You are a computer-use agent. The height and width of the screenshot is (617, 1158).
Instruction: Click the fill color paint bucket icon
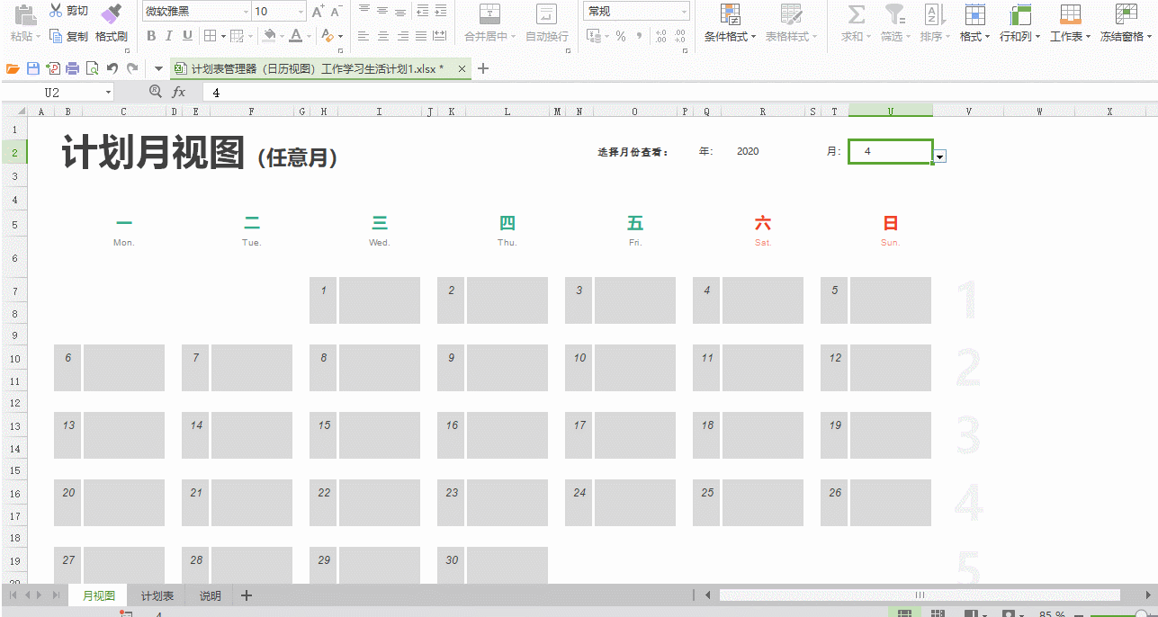(268, 36)
